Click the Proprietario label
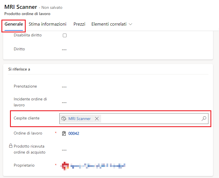 pos(24,165)
